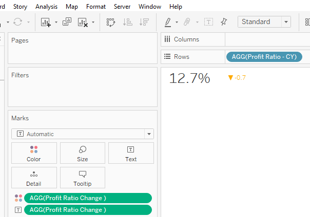Image resolution: width=310 pixels, height=217 pixels.
Task: Click the Sort Ascending toolbar icon
Action: pos(128,22)
